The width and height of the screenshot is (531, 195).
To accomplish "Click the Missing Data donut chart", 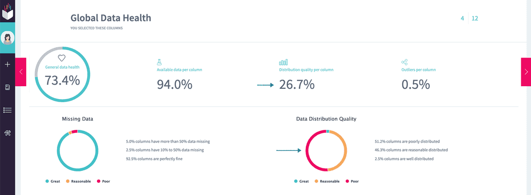I will pyautogui.click(x=77, y=150).
